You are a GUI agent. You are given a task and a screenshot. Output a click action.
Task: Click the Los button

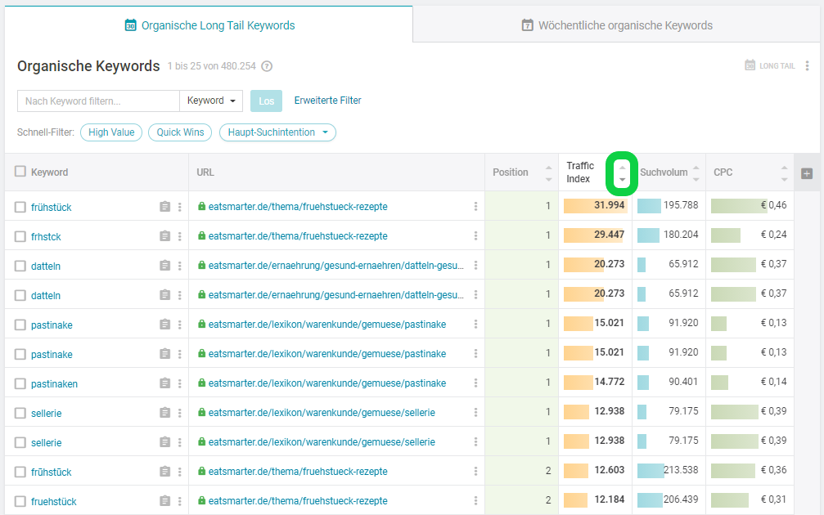[x=266, y=101]
